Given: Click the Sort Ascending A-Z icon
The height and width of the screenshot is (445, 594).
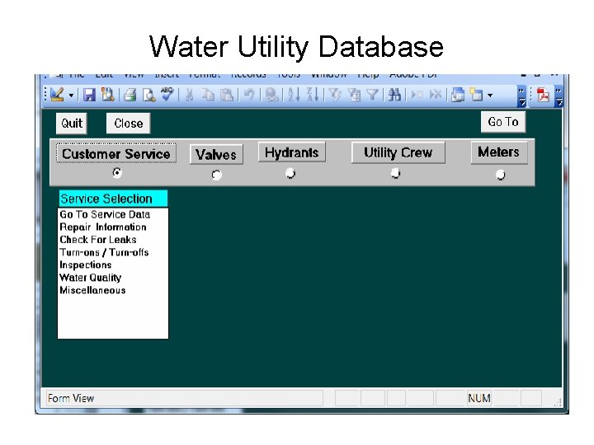Looking at the screenshot, I should tap(294, 95).
